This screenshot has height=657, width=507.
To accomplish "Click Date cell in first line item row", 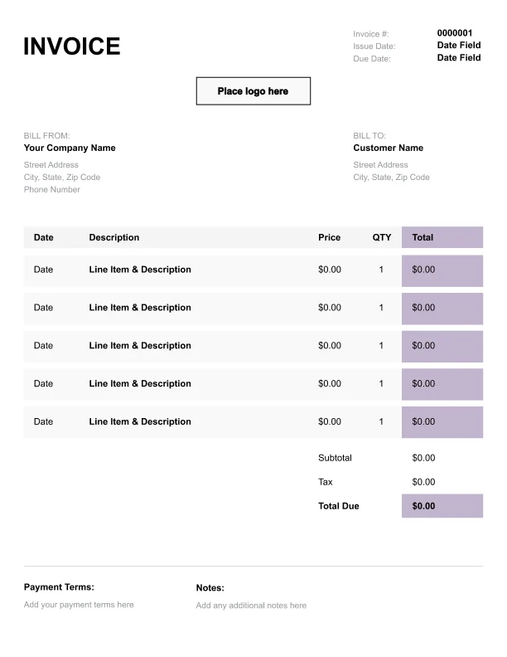I will [44, 270].
